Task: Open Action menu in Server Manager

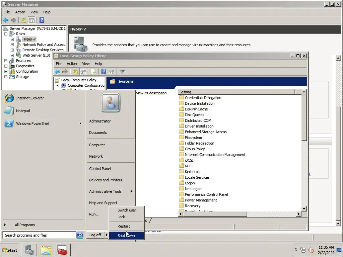Action: coord(20,12)
